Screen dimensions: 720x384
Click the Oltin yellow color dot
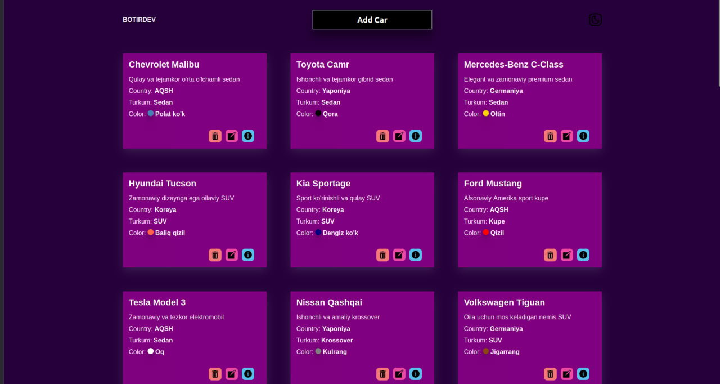[486, 113]
